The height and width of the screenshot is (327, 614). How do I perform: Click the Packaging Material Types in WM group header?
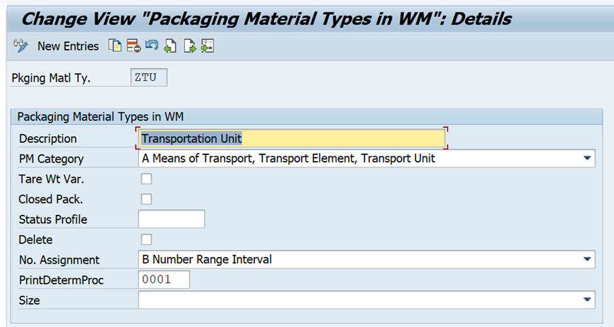pos(101,117)
